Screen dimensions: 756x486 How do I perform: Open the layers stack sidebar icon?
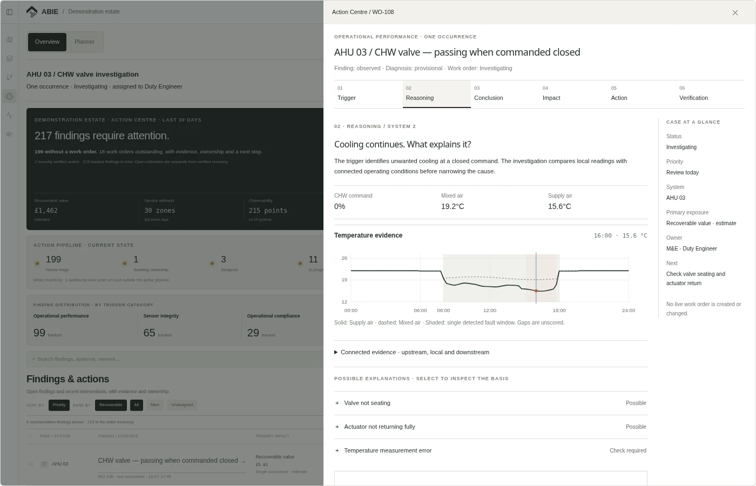click(9, 58)
